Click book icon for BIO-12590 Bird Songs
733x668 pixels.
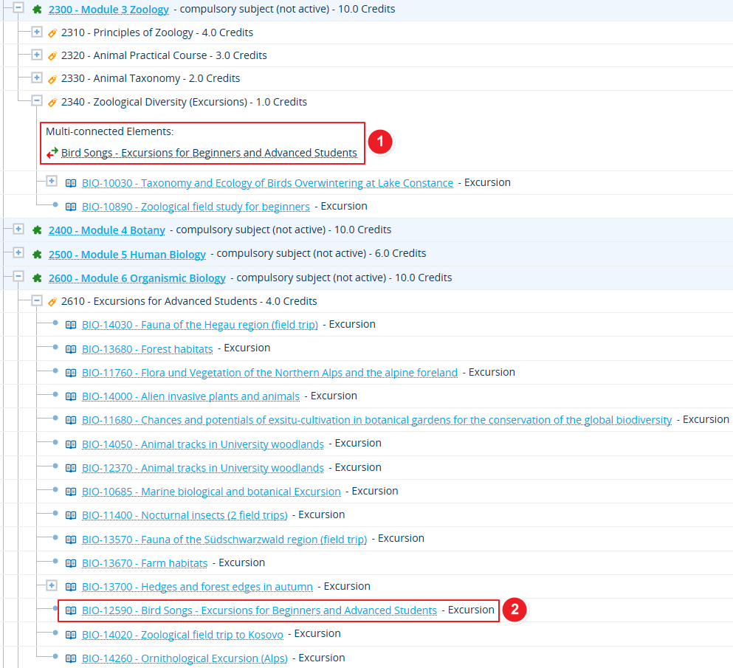[71, 610]
